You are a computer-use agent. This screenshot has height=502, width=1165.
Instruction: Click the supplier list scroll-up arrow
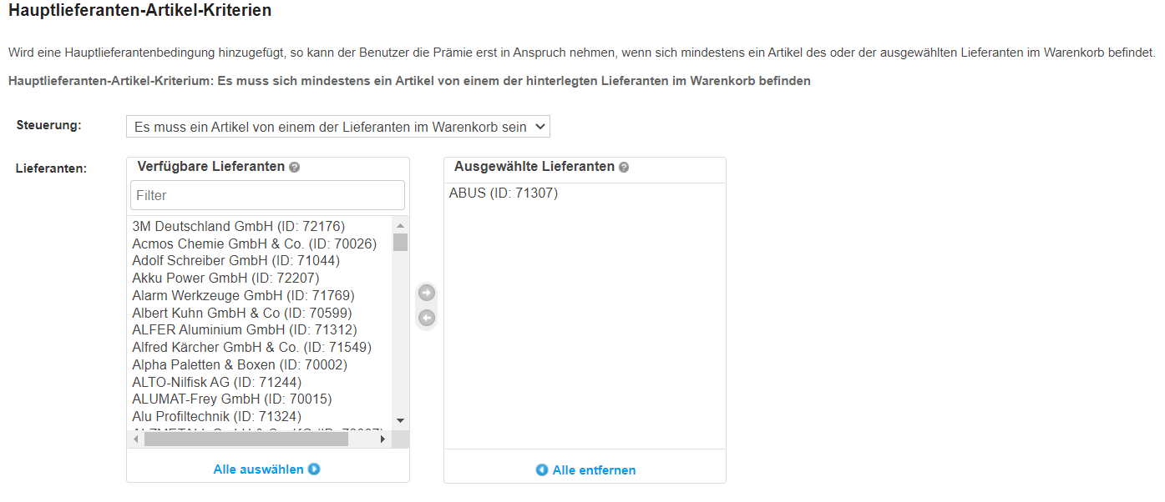point(400,226)
